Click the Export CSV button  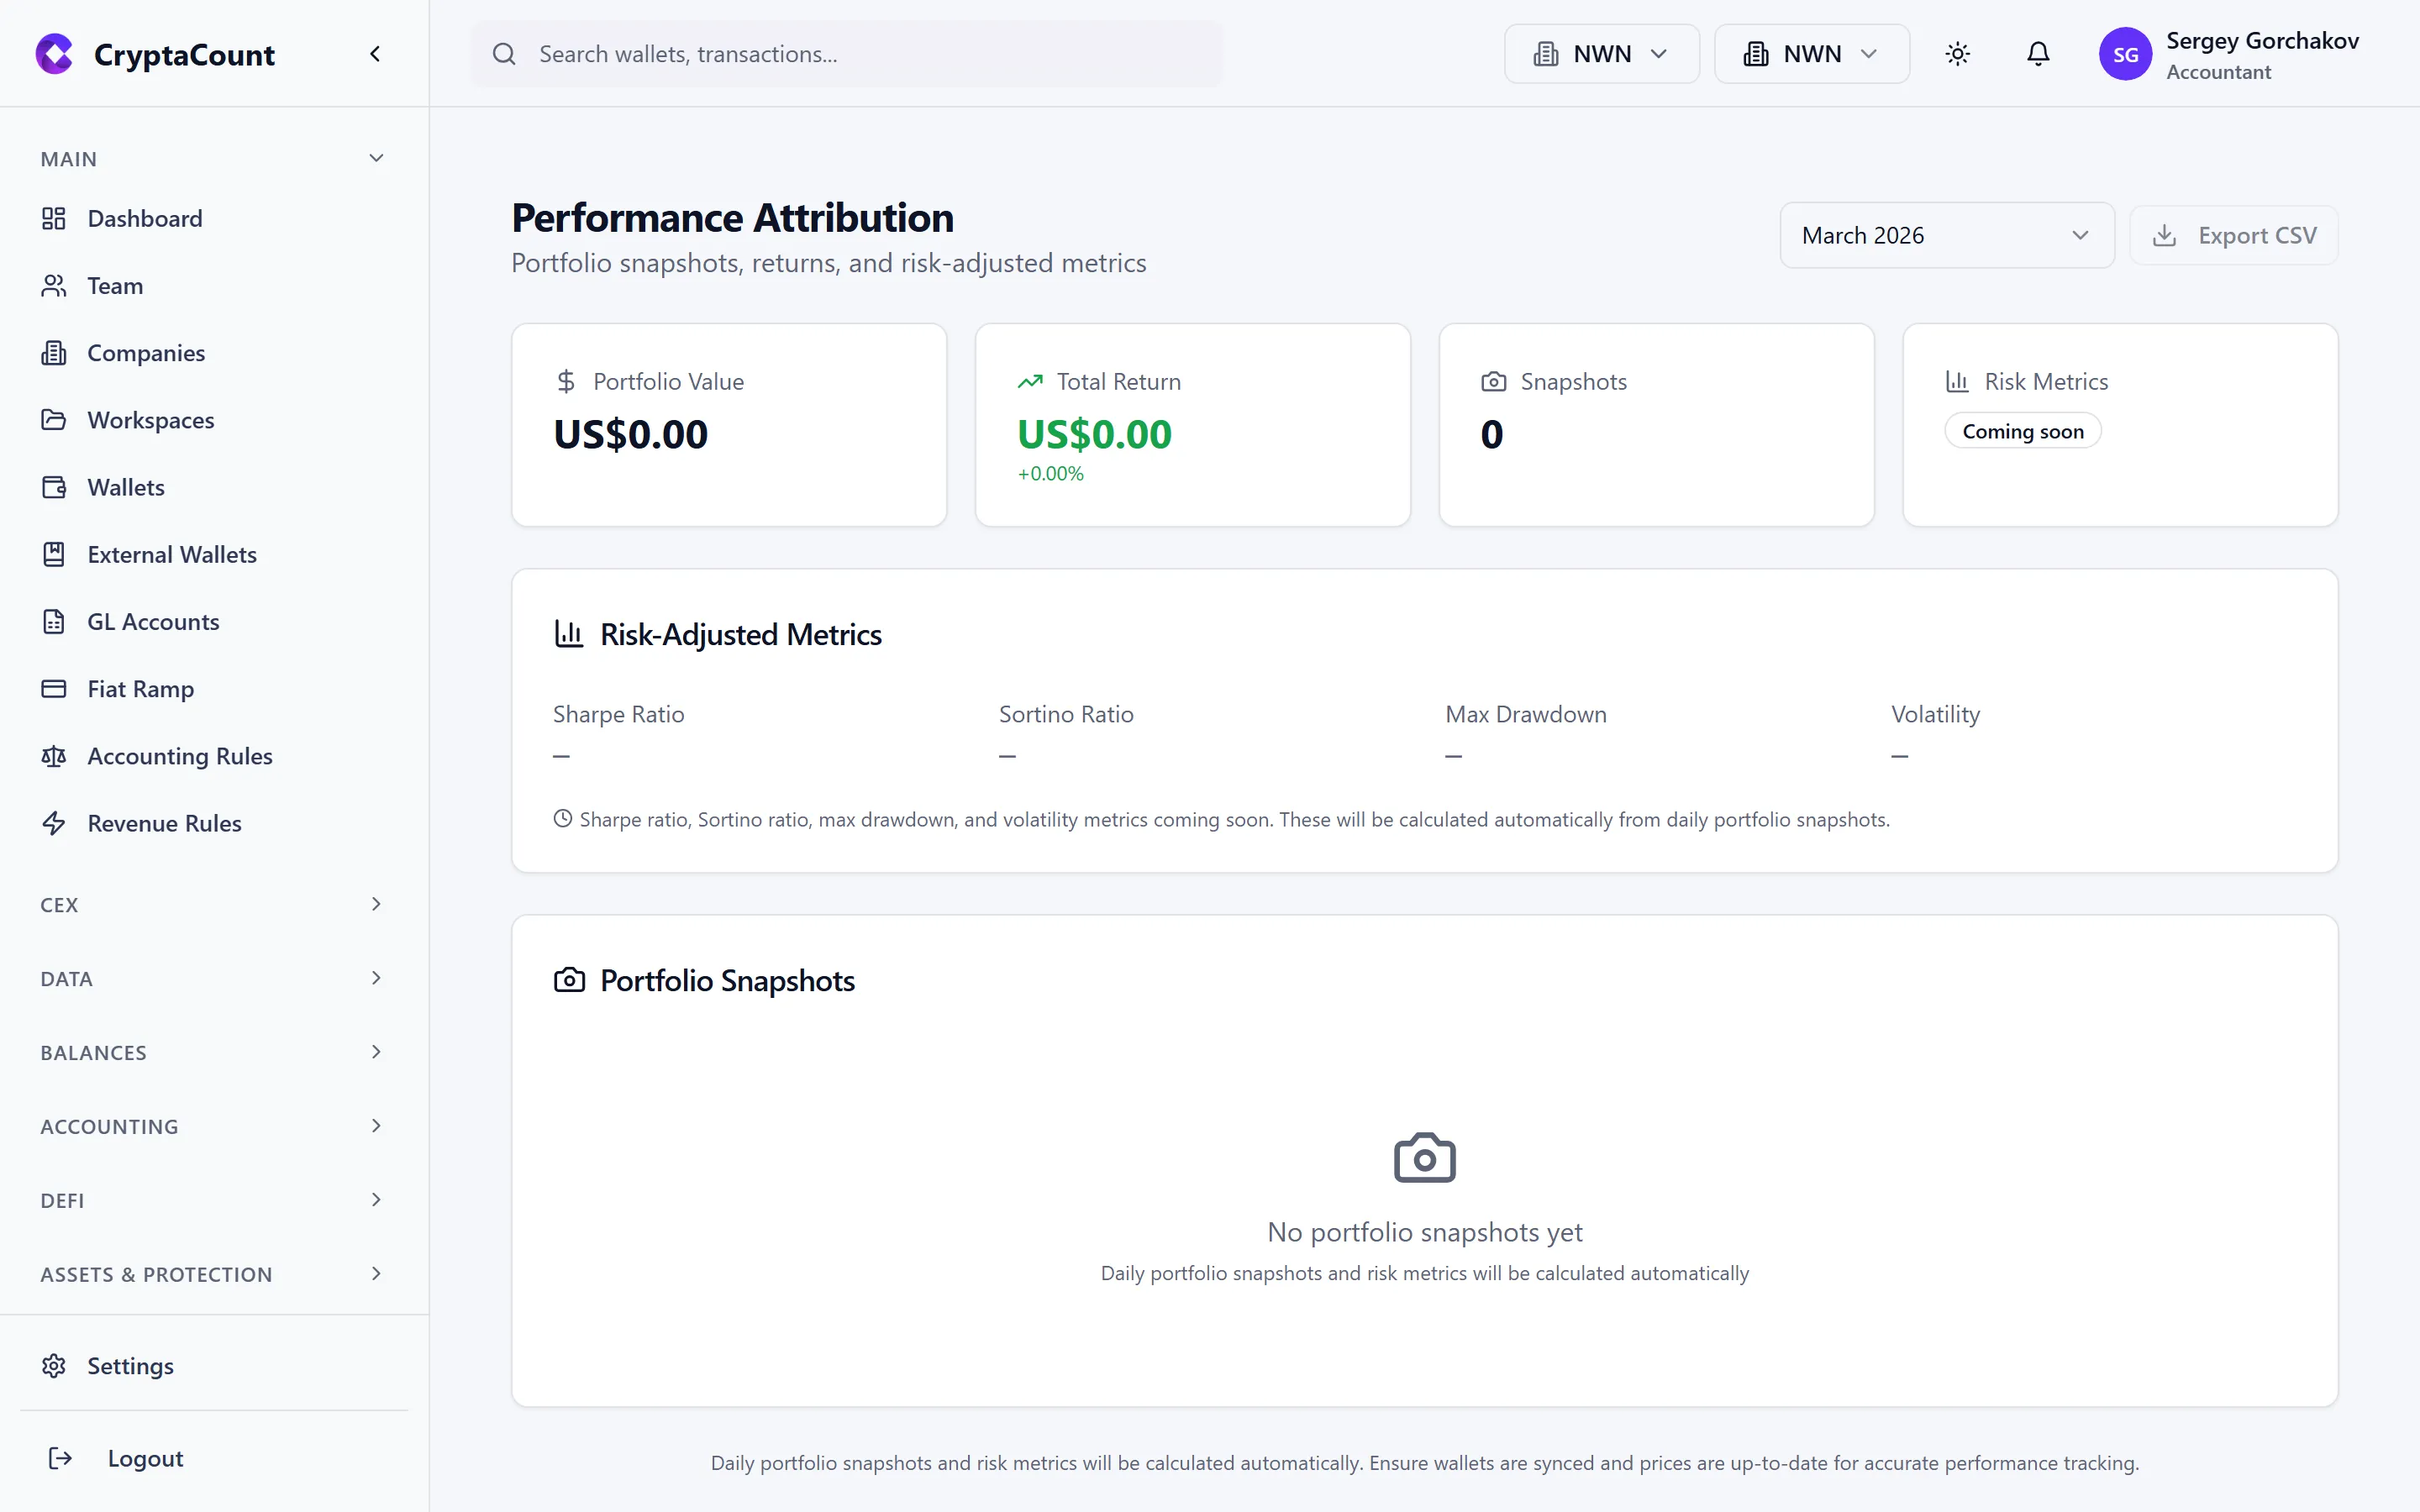pos(2233,234)
